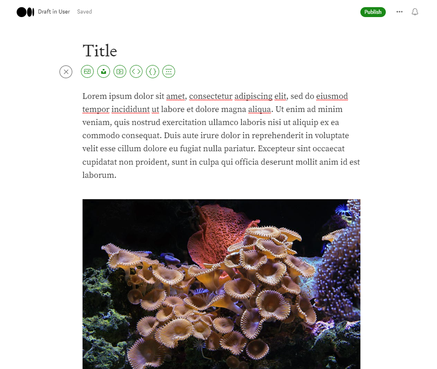Add an Unsplash image via toolbar

(x=103, y=72)
